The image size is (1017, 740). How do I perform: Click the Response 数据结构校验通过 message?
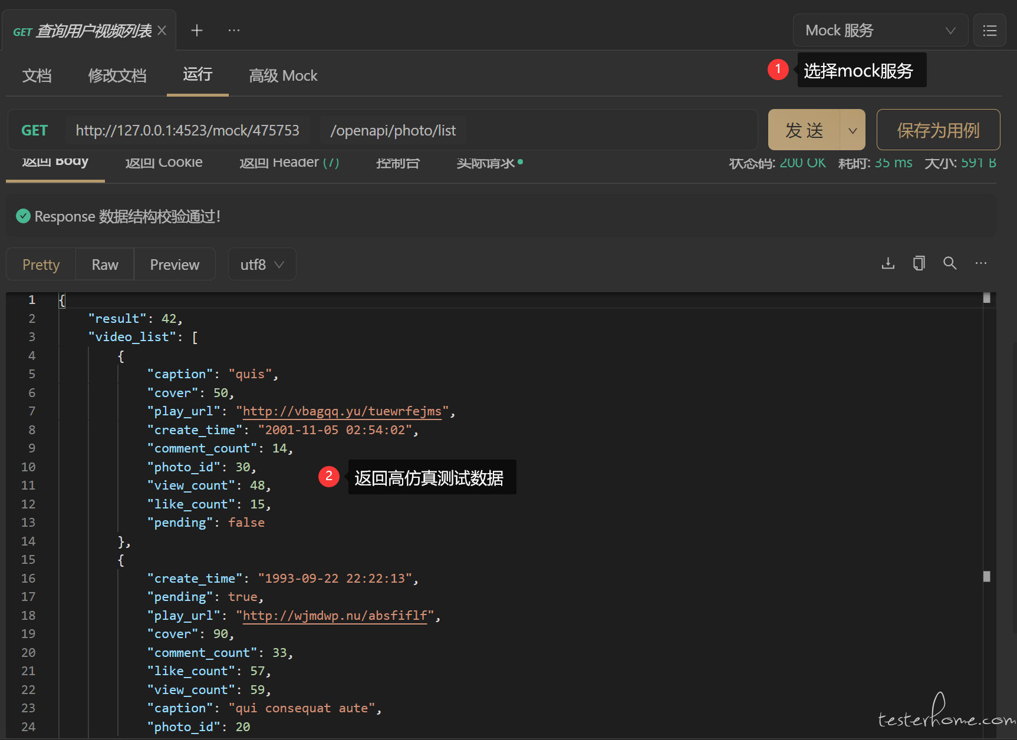[127, 216]
